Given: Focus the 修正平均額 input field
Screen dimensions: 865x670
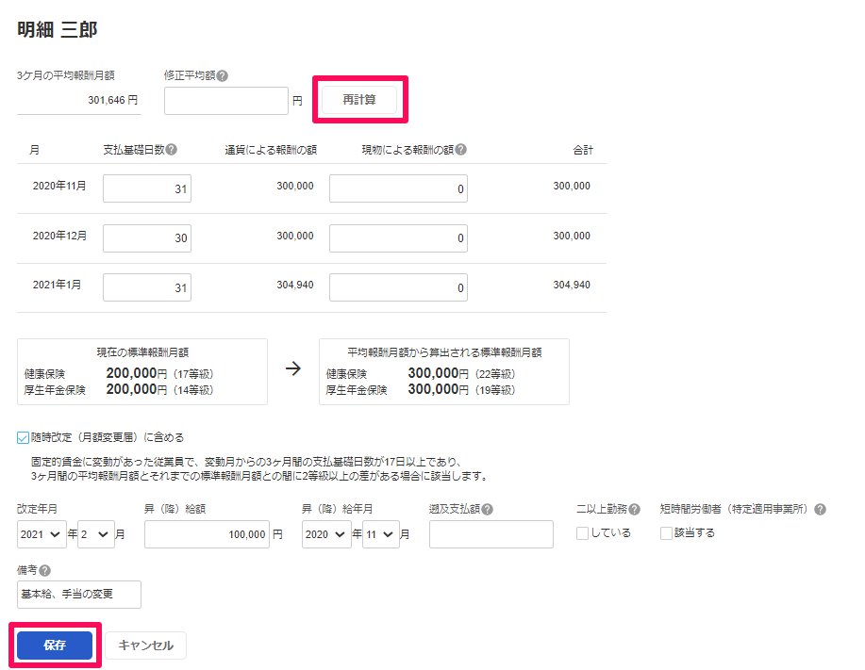Looking at the screenshot, I should pos(226,101).
